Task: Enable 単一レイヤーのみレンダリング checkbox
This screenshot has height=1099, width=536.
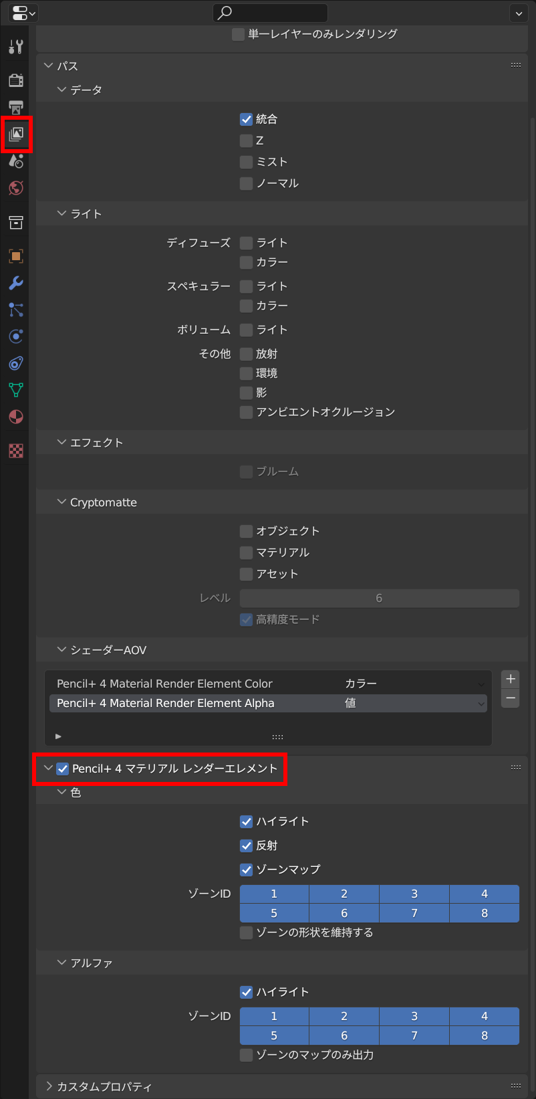Action: tap(238, 34)
